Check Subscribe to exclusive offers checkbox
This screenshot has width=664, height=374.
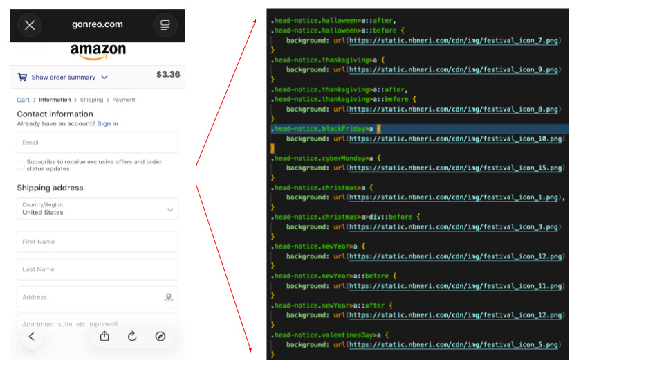pyautogui.click(x=21, y=165)
